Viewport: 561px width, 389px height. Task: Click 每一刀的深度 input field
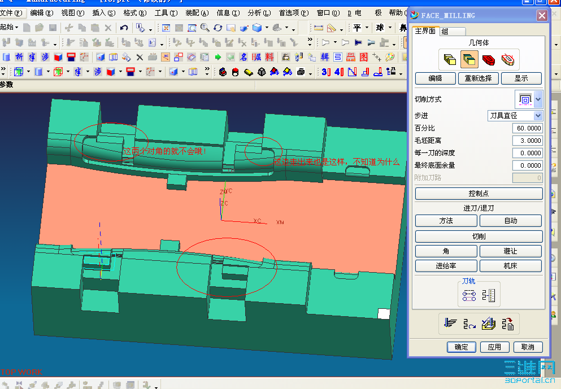(x=527, y=153)
